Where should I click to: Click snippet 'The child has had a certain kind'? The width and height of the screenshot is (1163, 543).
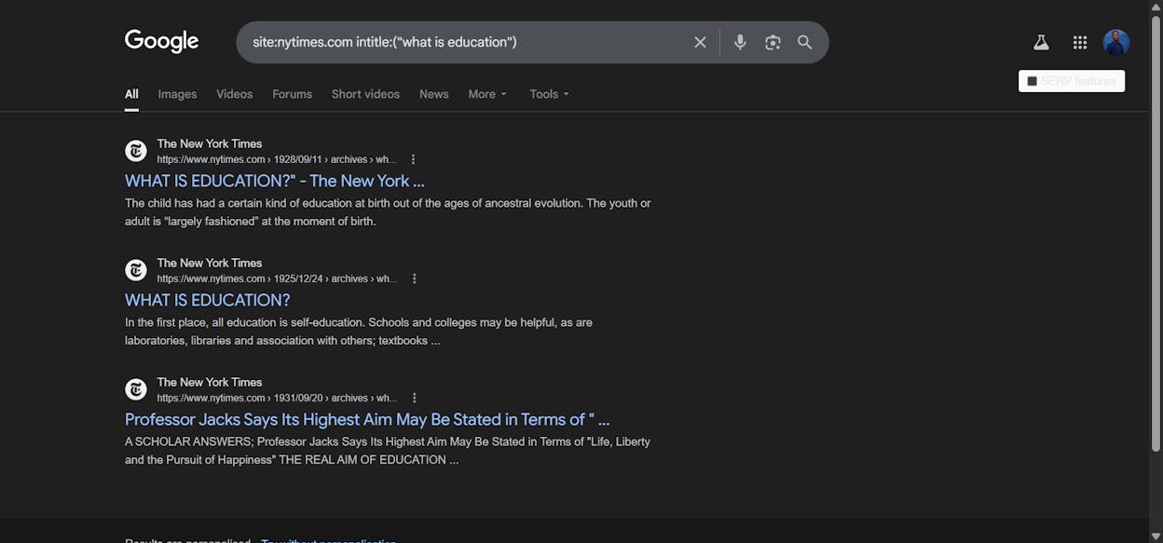pos(388,212)
